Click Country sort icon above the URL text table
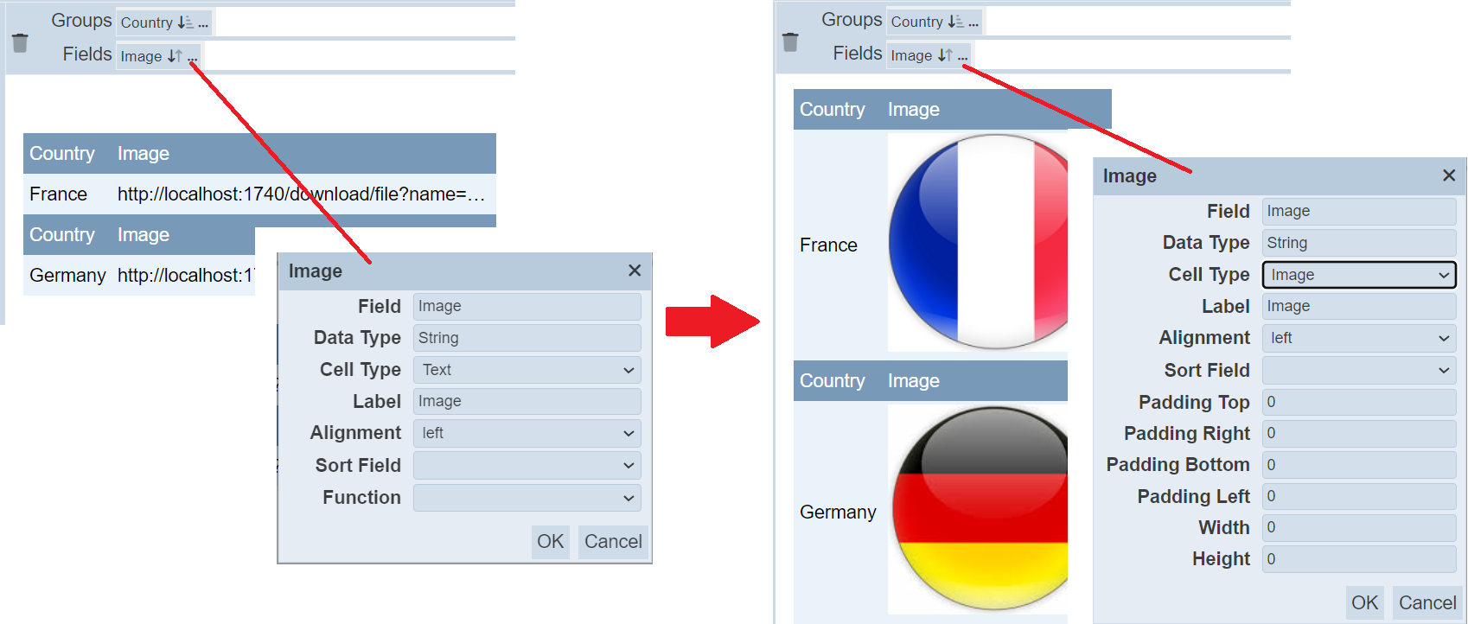Image resolution: width=1468 pixels, height=624 pixels. (x=185, y=22)
